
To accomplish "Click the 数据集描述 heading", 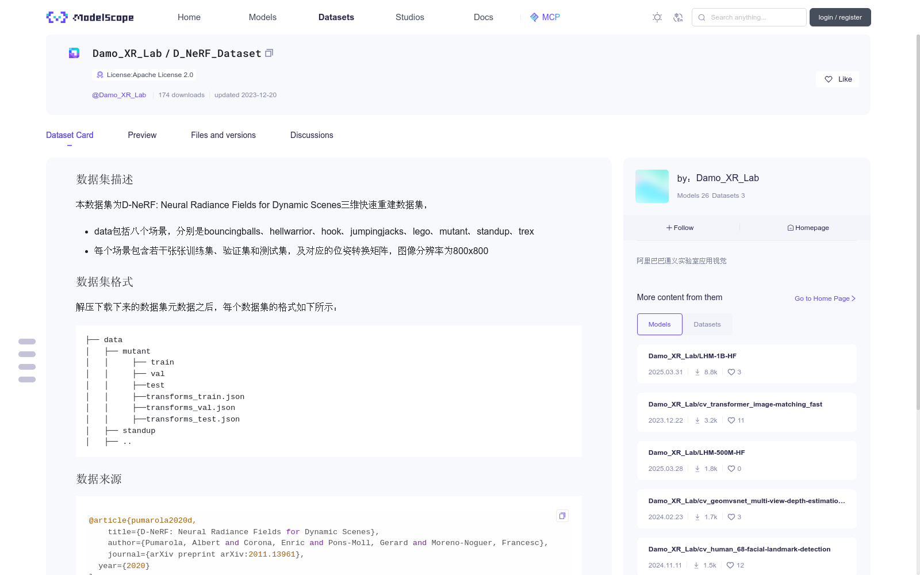I will tap(105, 179).
